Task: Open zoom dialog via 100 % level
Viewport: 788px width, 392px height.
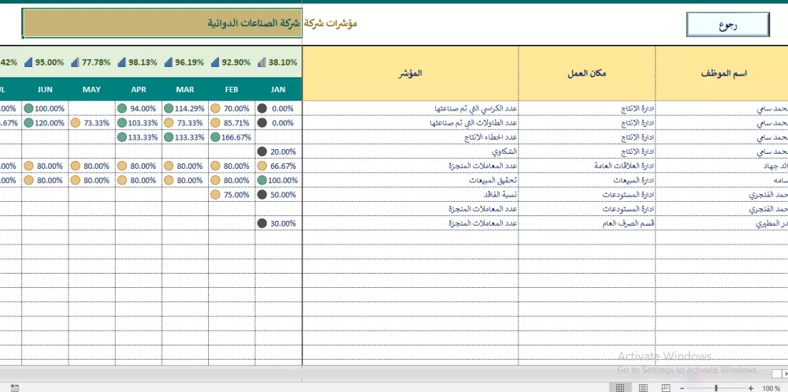Action: (x=771, y=388)
